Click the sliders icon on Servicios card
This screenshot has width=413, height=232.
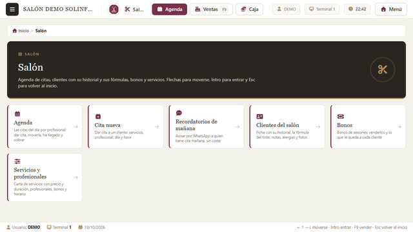[17, 161]
